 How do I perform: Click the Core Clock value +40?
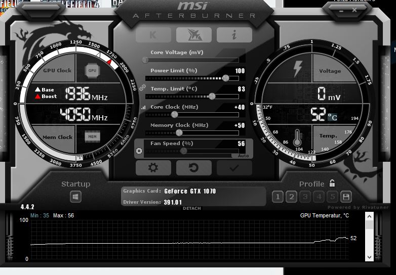pyautogui.click(x=240, y=107)
